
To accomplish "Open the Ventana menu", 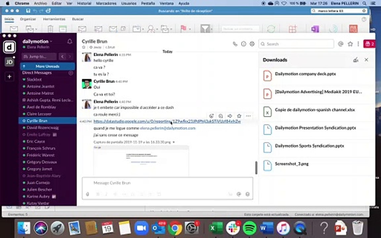I will pyautogui.click(x=166, y=3).
